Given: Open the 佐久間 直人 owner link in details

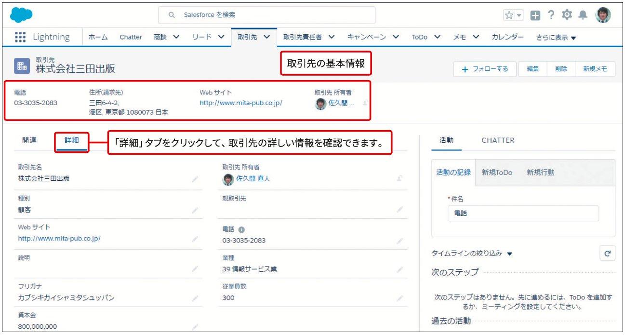Looking at the screenshot, I should pyautogui.click(x=253, y=179).
